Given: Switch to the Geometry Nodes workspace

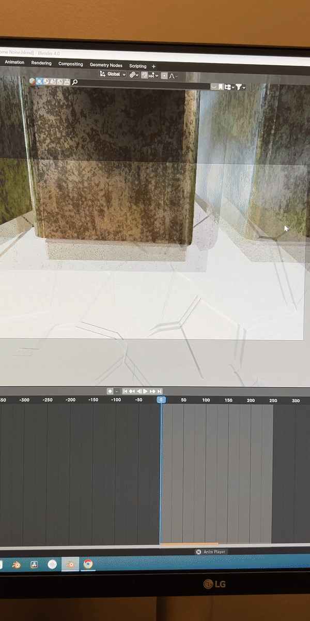Looking at the screenshot, I should 106,65.
